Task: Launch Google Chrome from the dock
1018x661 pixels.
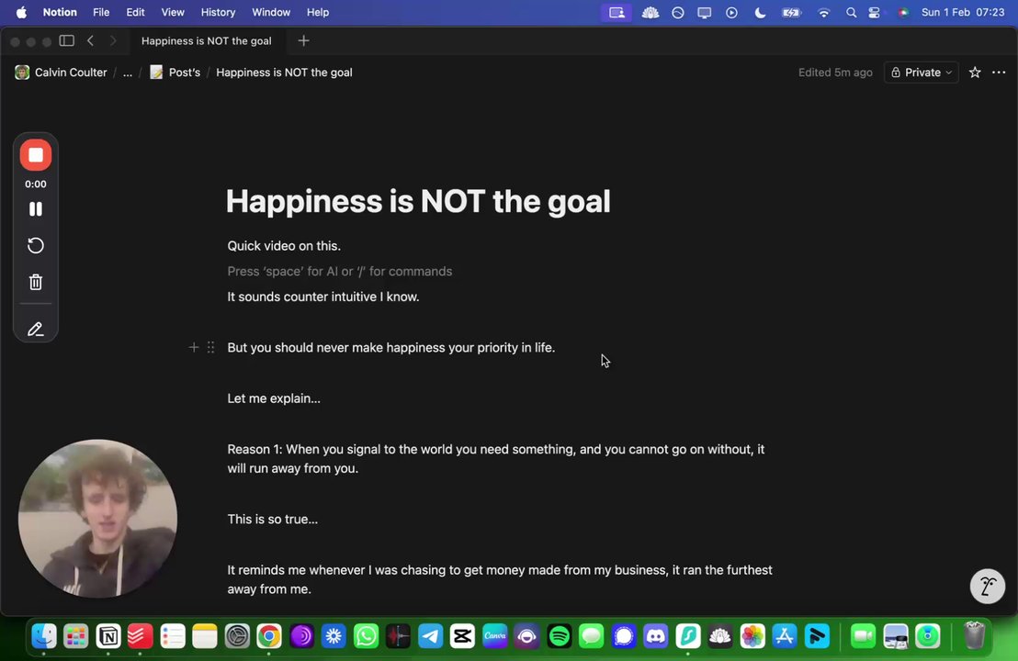Action: [x=269, y=636]
